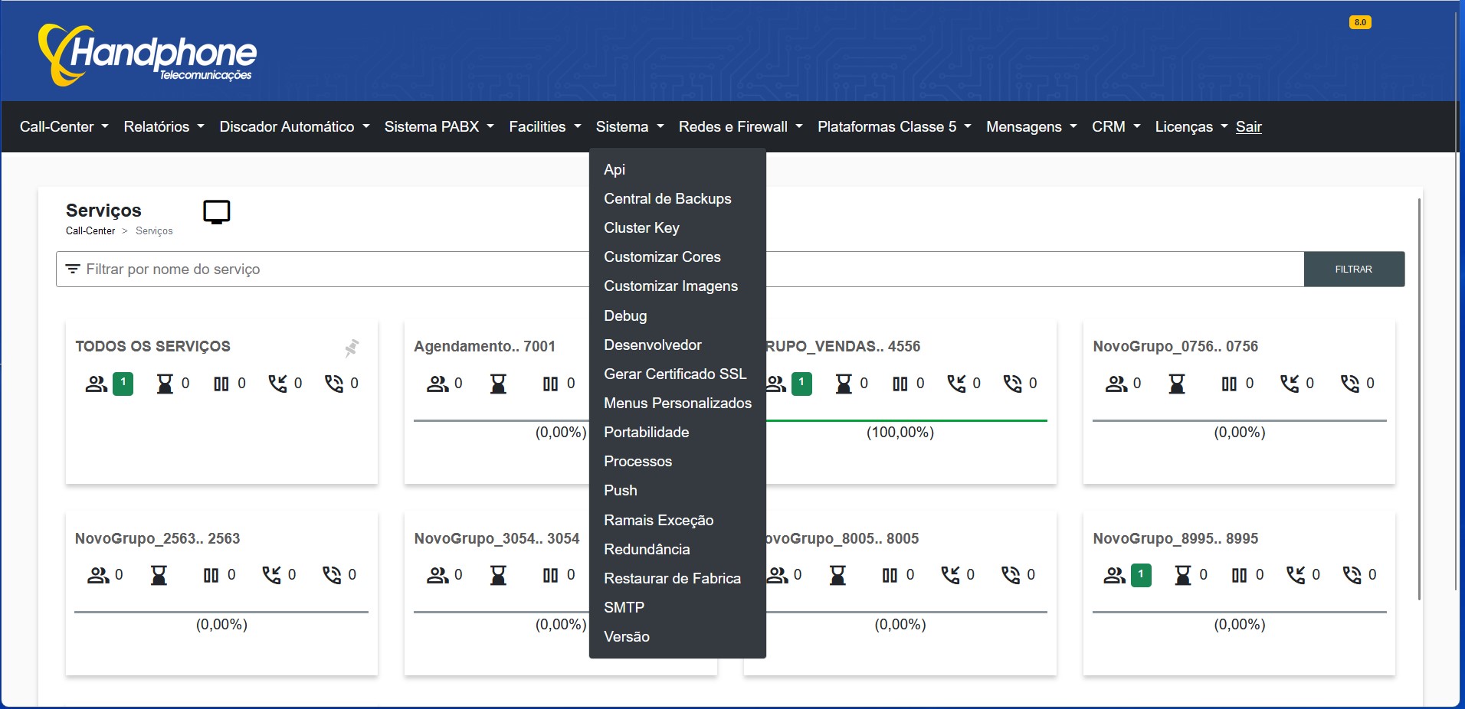Click the monitor icon next to Serviços
This screenshot has width=1465, height=709.
[216, 212]
